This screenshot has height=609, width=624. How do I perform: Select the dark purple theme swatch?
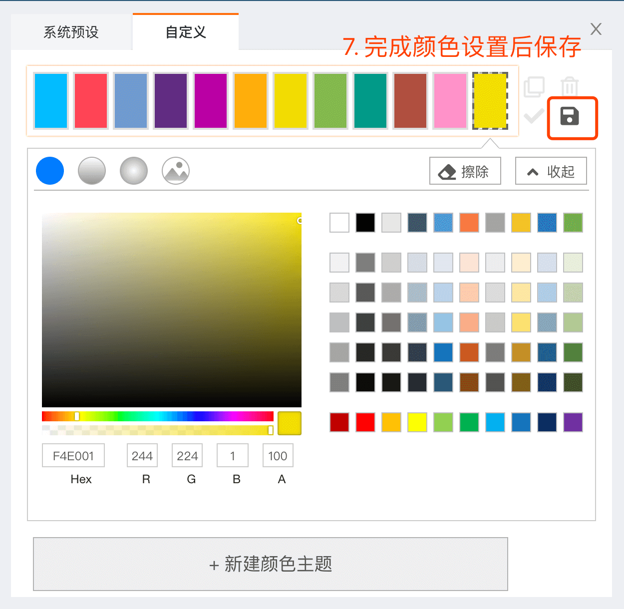tap(171, 101)
